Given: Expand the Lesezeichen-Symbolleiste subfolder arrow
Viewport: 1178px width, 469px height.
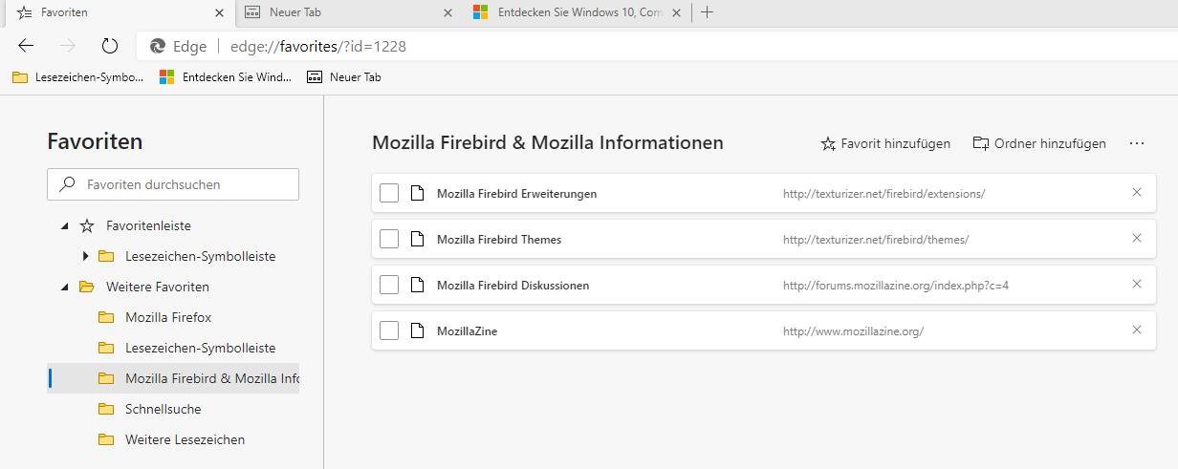Looking at the screenshot, I should click(85, 256).
